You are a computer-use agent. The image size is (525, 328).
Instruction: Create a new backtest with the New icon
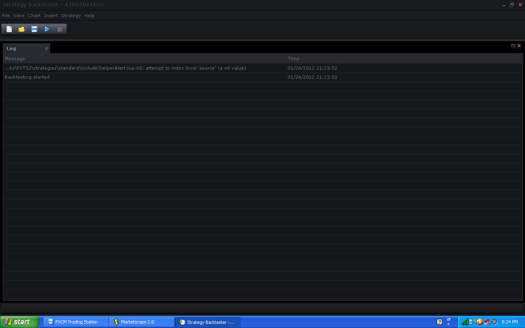click(x=9, y=29)
